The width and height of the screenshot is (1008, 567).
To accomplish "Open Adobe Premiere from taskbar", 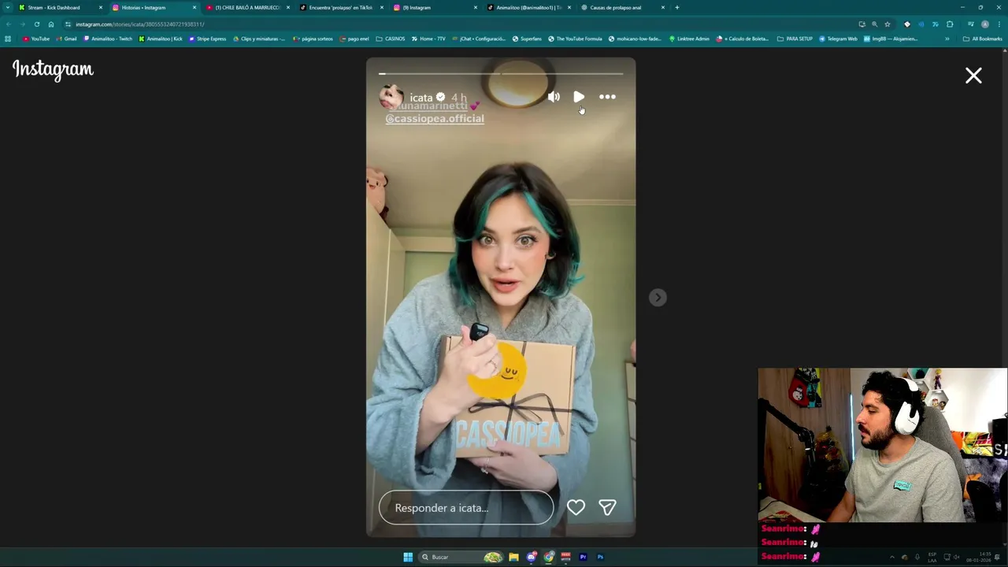I will click(584, 557).
